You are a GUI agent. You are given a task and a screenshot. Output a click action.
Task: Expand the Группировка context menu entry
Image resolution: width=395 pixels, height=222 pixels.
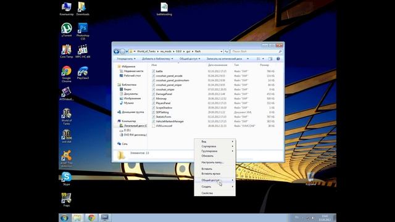click(x=215, y=151)
